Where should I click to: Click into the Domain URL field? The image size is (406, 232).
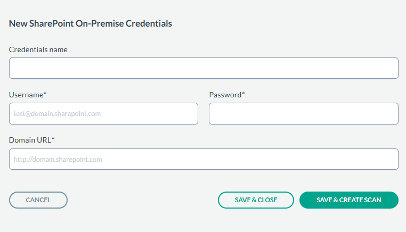coord(204,159)
